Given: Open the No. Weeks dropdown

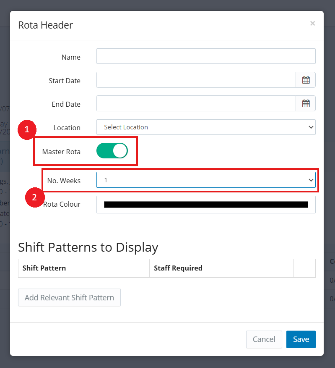Looking at the screenshot, I should (x=206, y=180).
